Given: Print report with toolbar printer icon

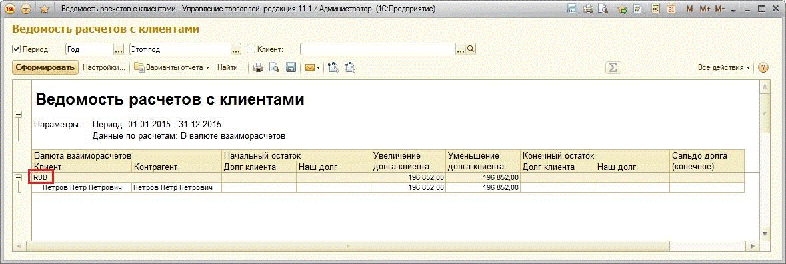Looking at the screenshot, I should click(x=257, y=67).
